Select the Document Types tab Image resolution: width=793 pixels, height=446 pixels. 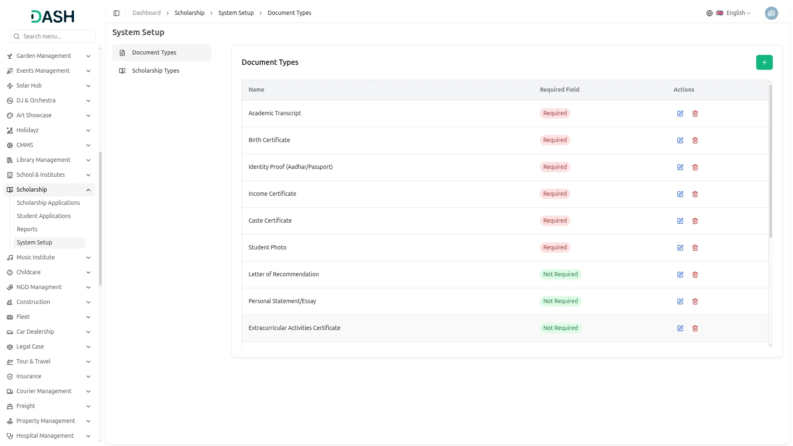(154, 52)
